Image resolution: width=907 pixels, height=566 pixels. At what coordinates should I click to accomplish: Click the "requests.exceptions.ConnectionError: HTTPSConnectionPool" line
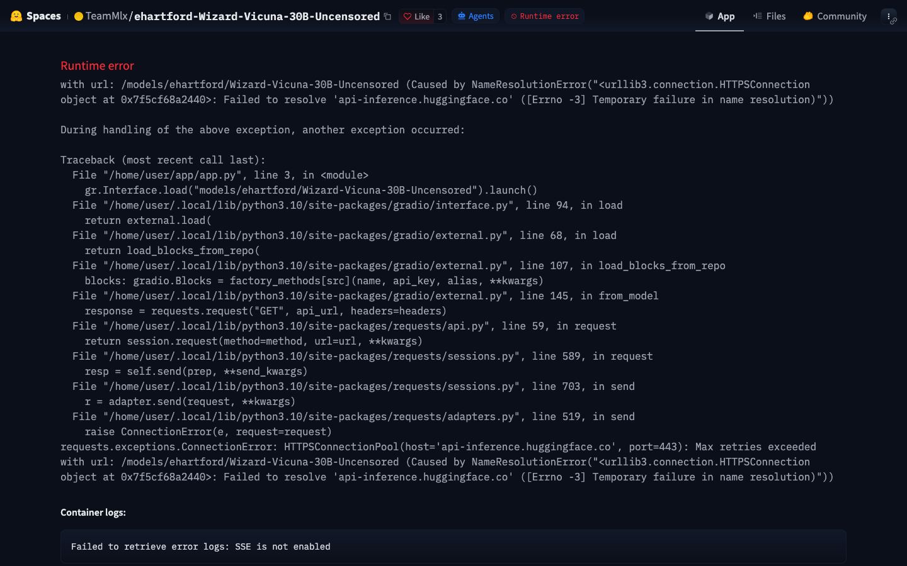coord(438,447)
